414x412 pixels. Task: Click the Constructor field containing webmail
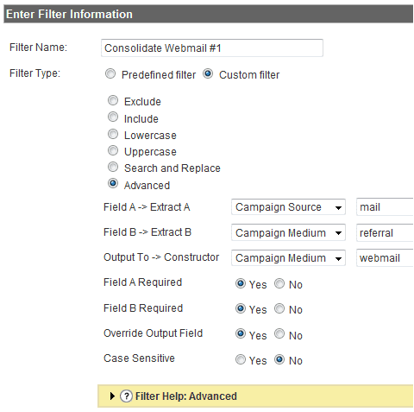pyautogui.click(x=385, y=258)
